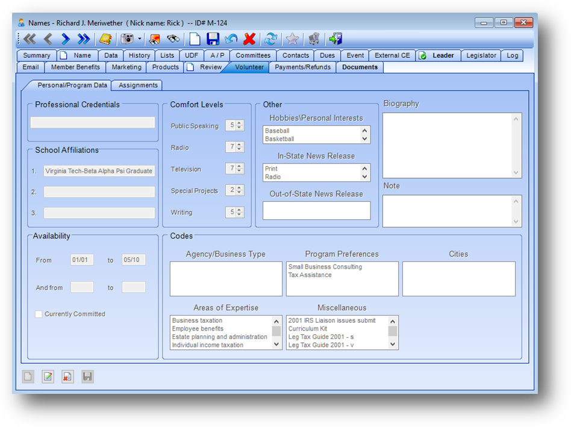This screenshot has width=571, height=427.
Task: Open the External CE tab
Action: click(392, 55)
